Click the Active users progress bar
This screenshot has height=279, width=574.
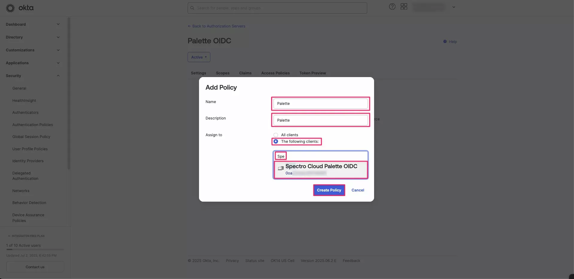pos(35,249)
